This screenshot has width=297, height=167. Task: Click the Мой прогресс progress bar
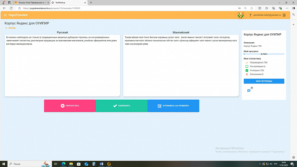pyautogui.click(x=264, y=54)
